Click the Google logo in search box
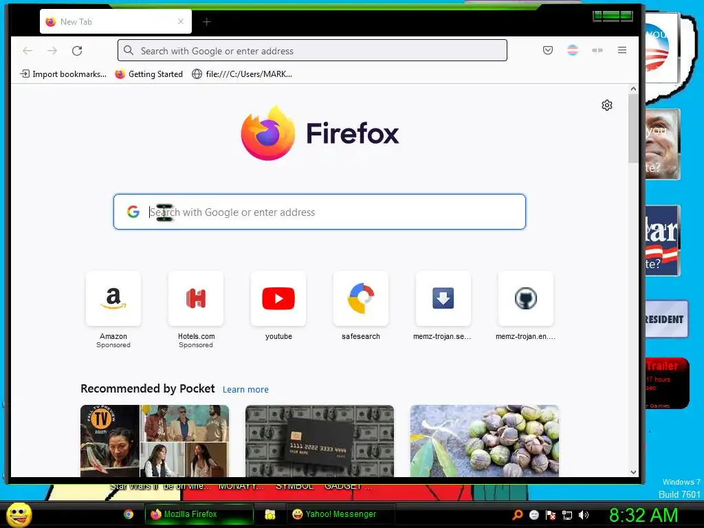This screenshot has height=528, width=704. (x=133, y=212)
